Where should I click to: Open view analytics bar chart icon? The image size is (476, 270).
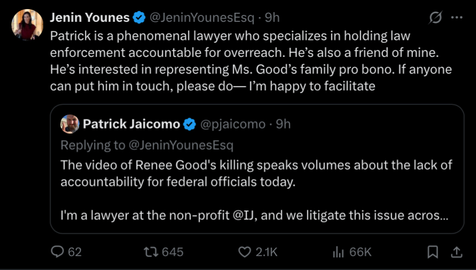coord(338,251)
